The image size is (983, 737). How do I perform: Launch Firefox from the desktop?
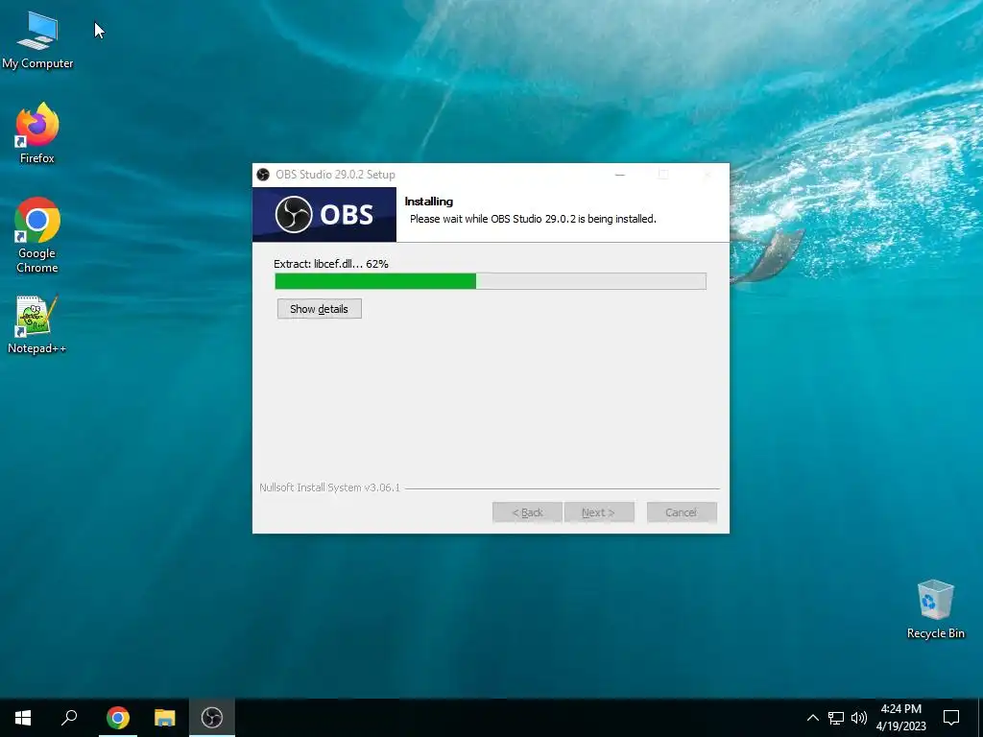(x=37, y=133)
